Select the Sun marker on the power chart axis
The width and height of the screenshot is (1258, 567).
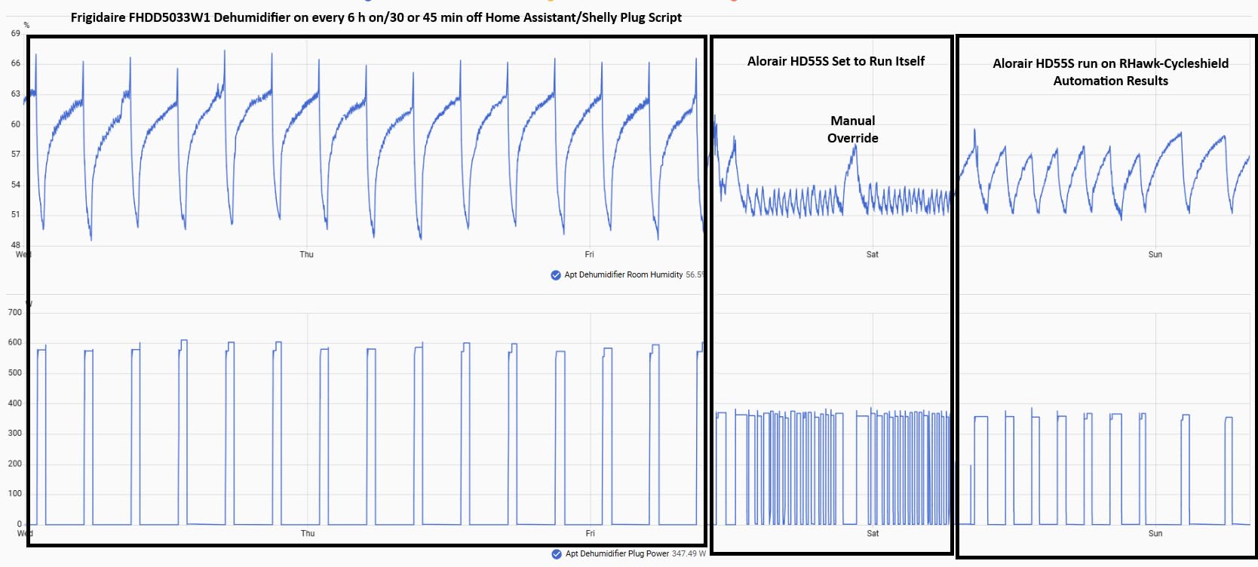pyautogui.click(x=1155, y=534)
